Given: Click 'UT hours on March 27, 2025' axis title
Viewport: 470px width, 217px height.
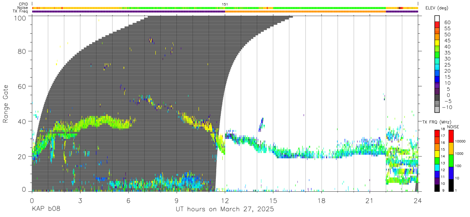Looking at the screenshot, I should coord(225,209).
